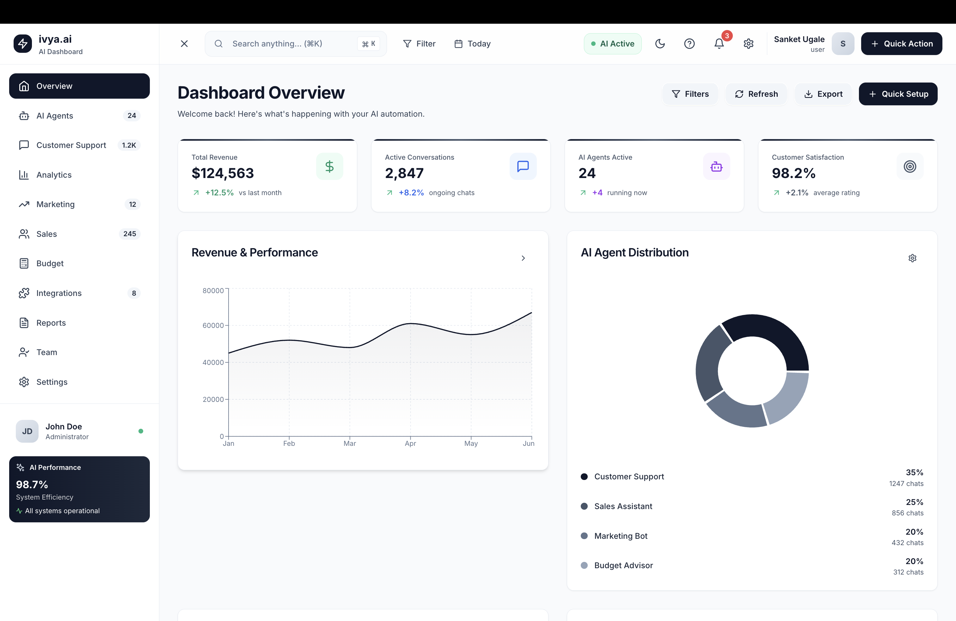Screen dimensions: 956x621
Task: Open Analytics in the sidebar
Action: pyautogui.click(x=54, y=175)
